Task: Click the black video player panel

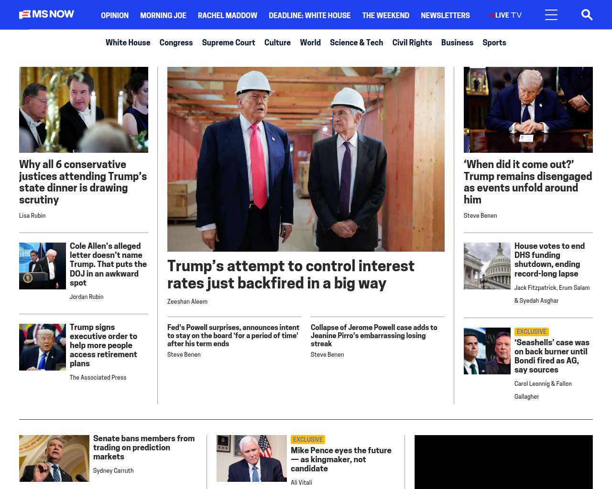Action: pyautogui.click(x=503, y=462)
